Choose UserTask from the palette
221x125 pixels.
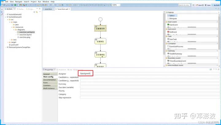173,39
